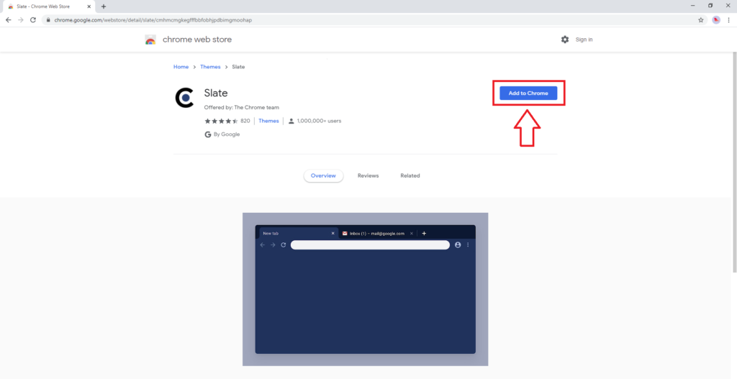Switch to the Related tab
This screenshot has height=379, width=737.
pos(410,175)
